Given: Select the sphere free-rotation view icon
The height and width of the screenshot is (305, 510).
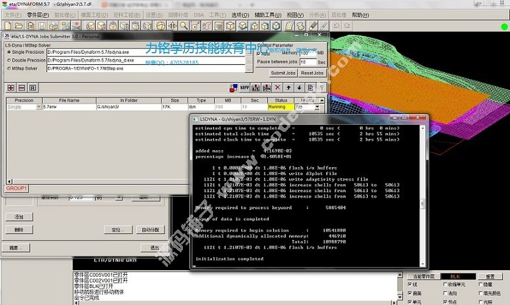Looking at the screenshot, I should 161,26.
